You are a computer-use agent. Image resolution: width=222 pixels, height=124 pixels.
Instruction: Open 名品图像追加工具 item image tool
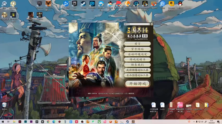(137, 75)
